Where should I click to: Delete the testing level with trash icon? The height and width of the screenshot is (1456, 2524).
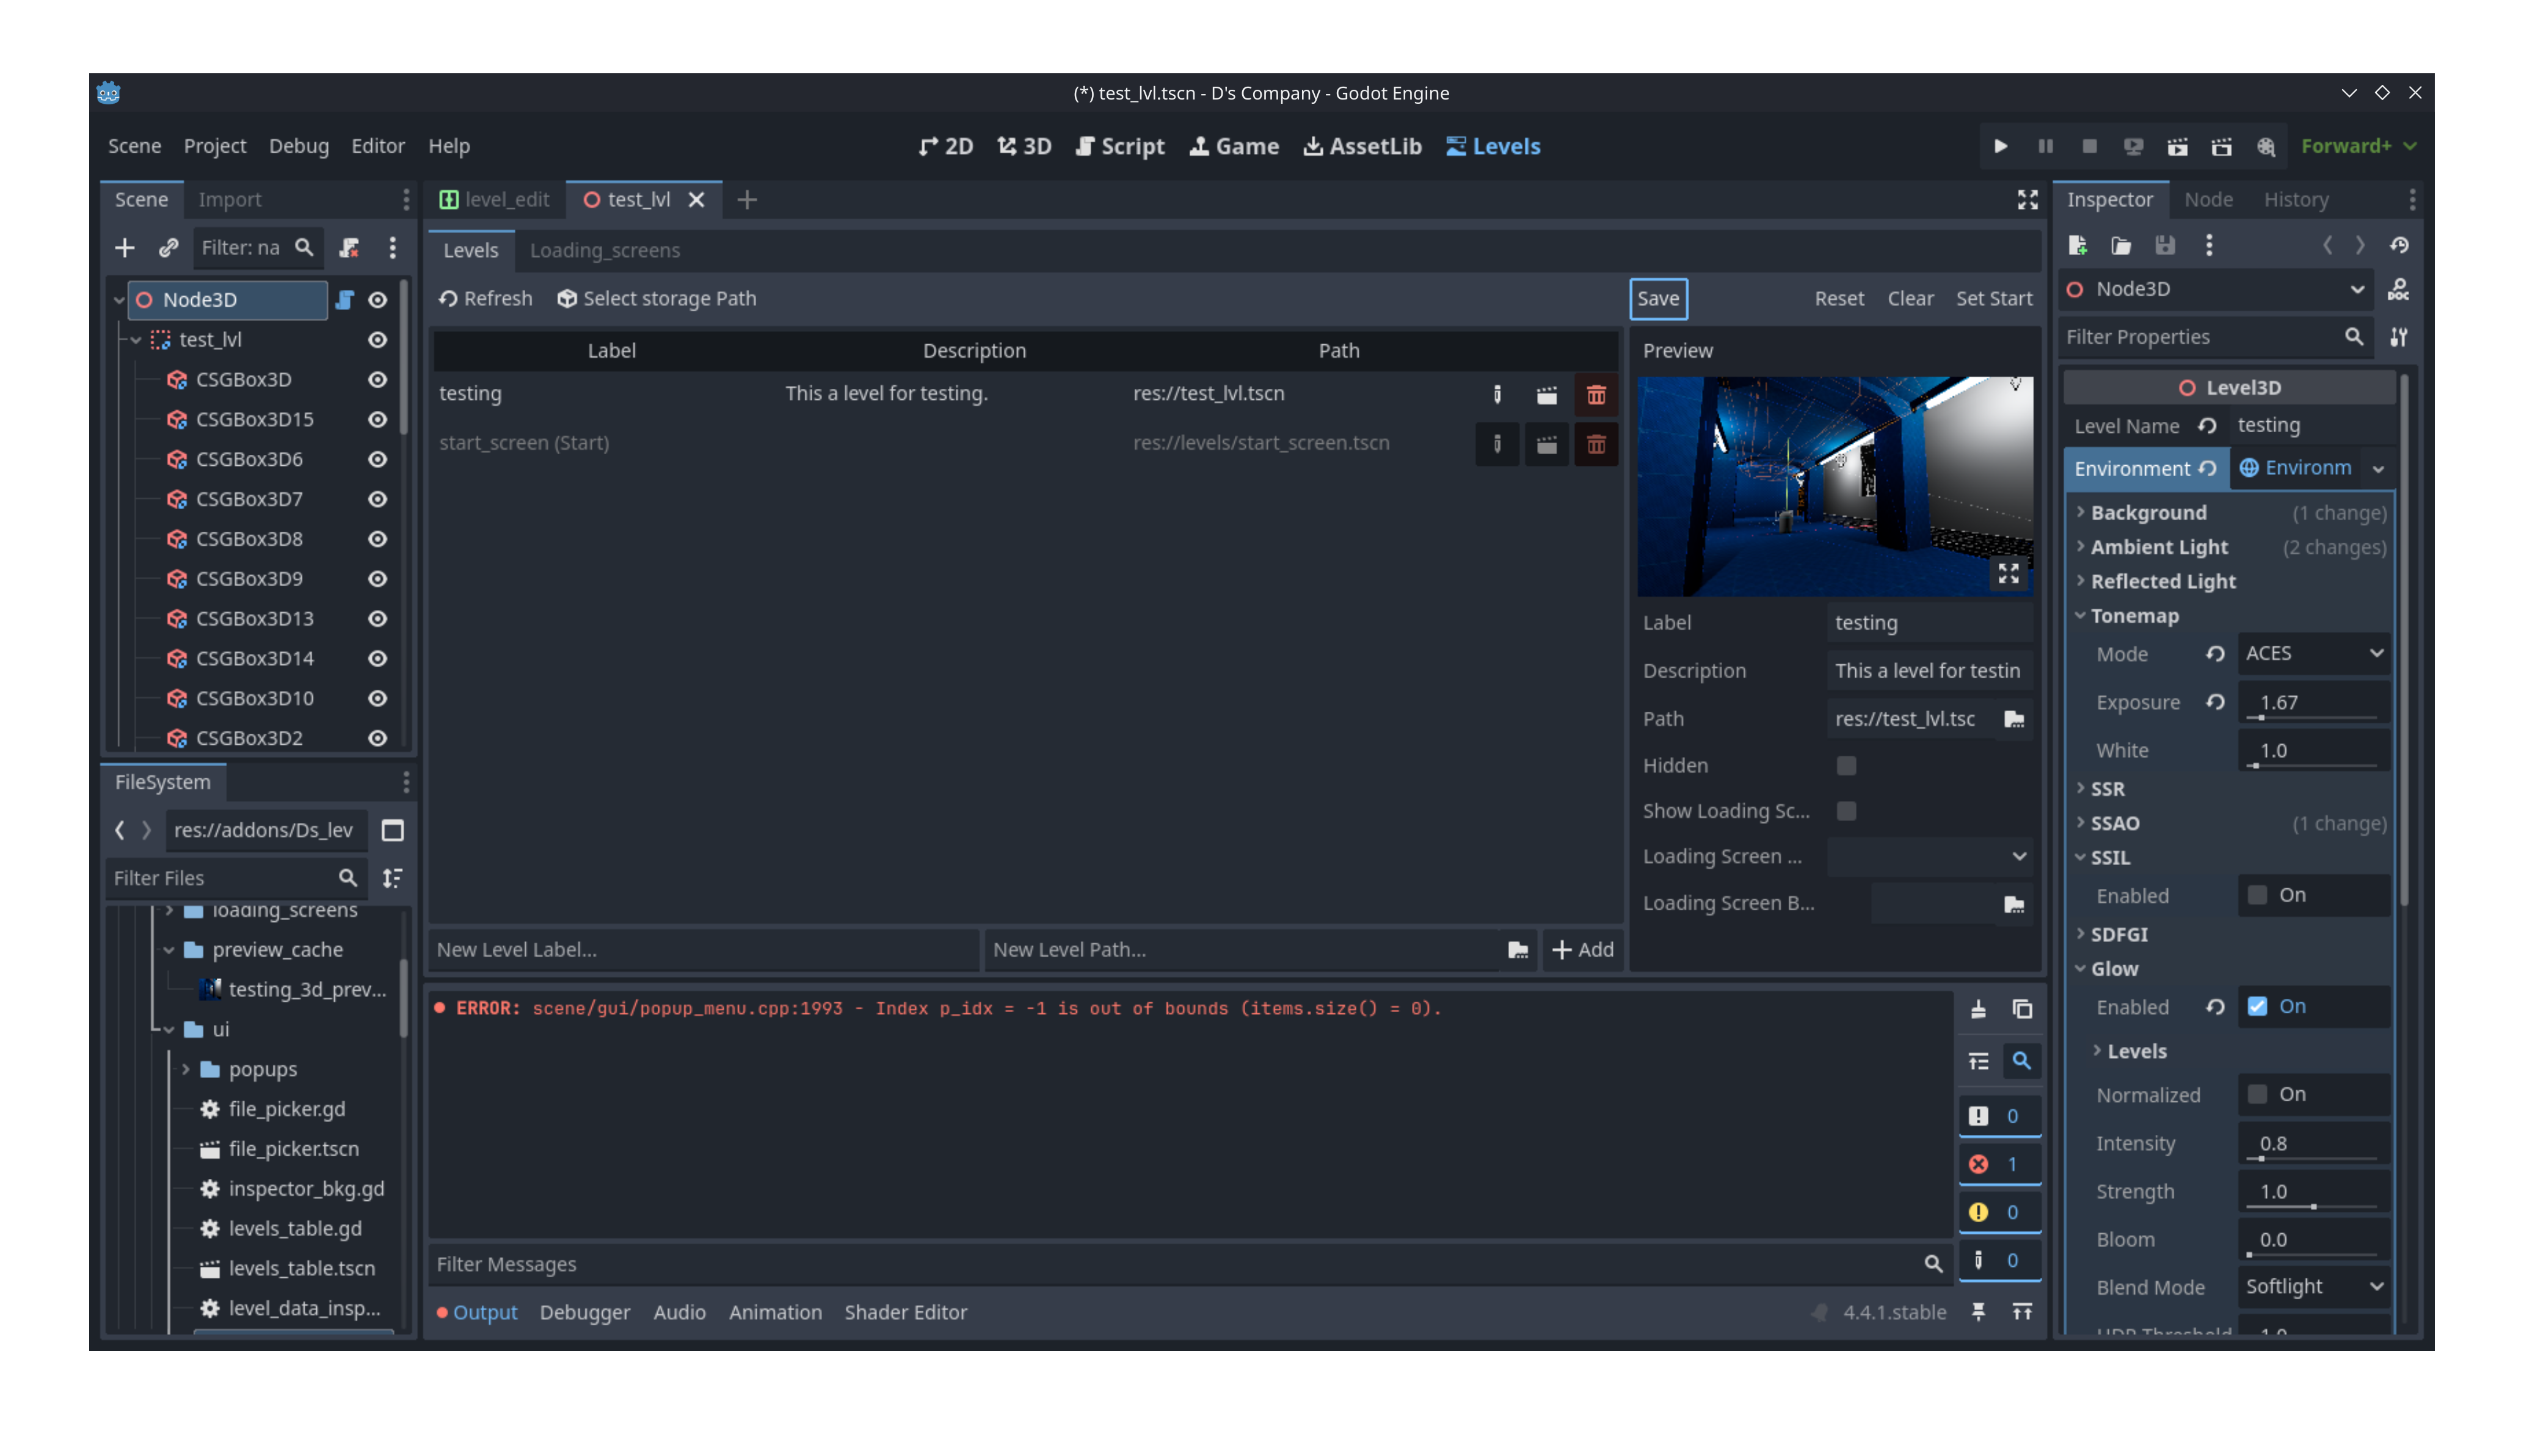1596,394
